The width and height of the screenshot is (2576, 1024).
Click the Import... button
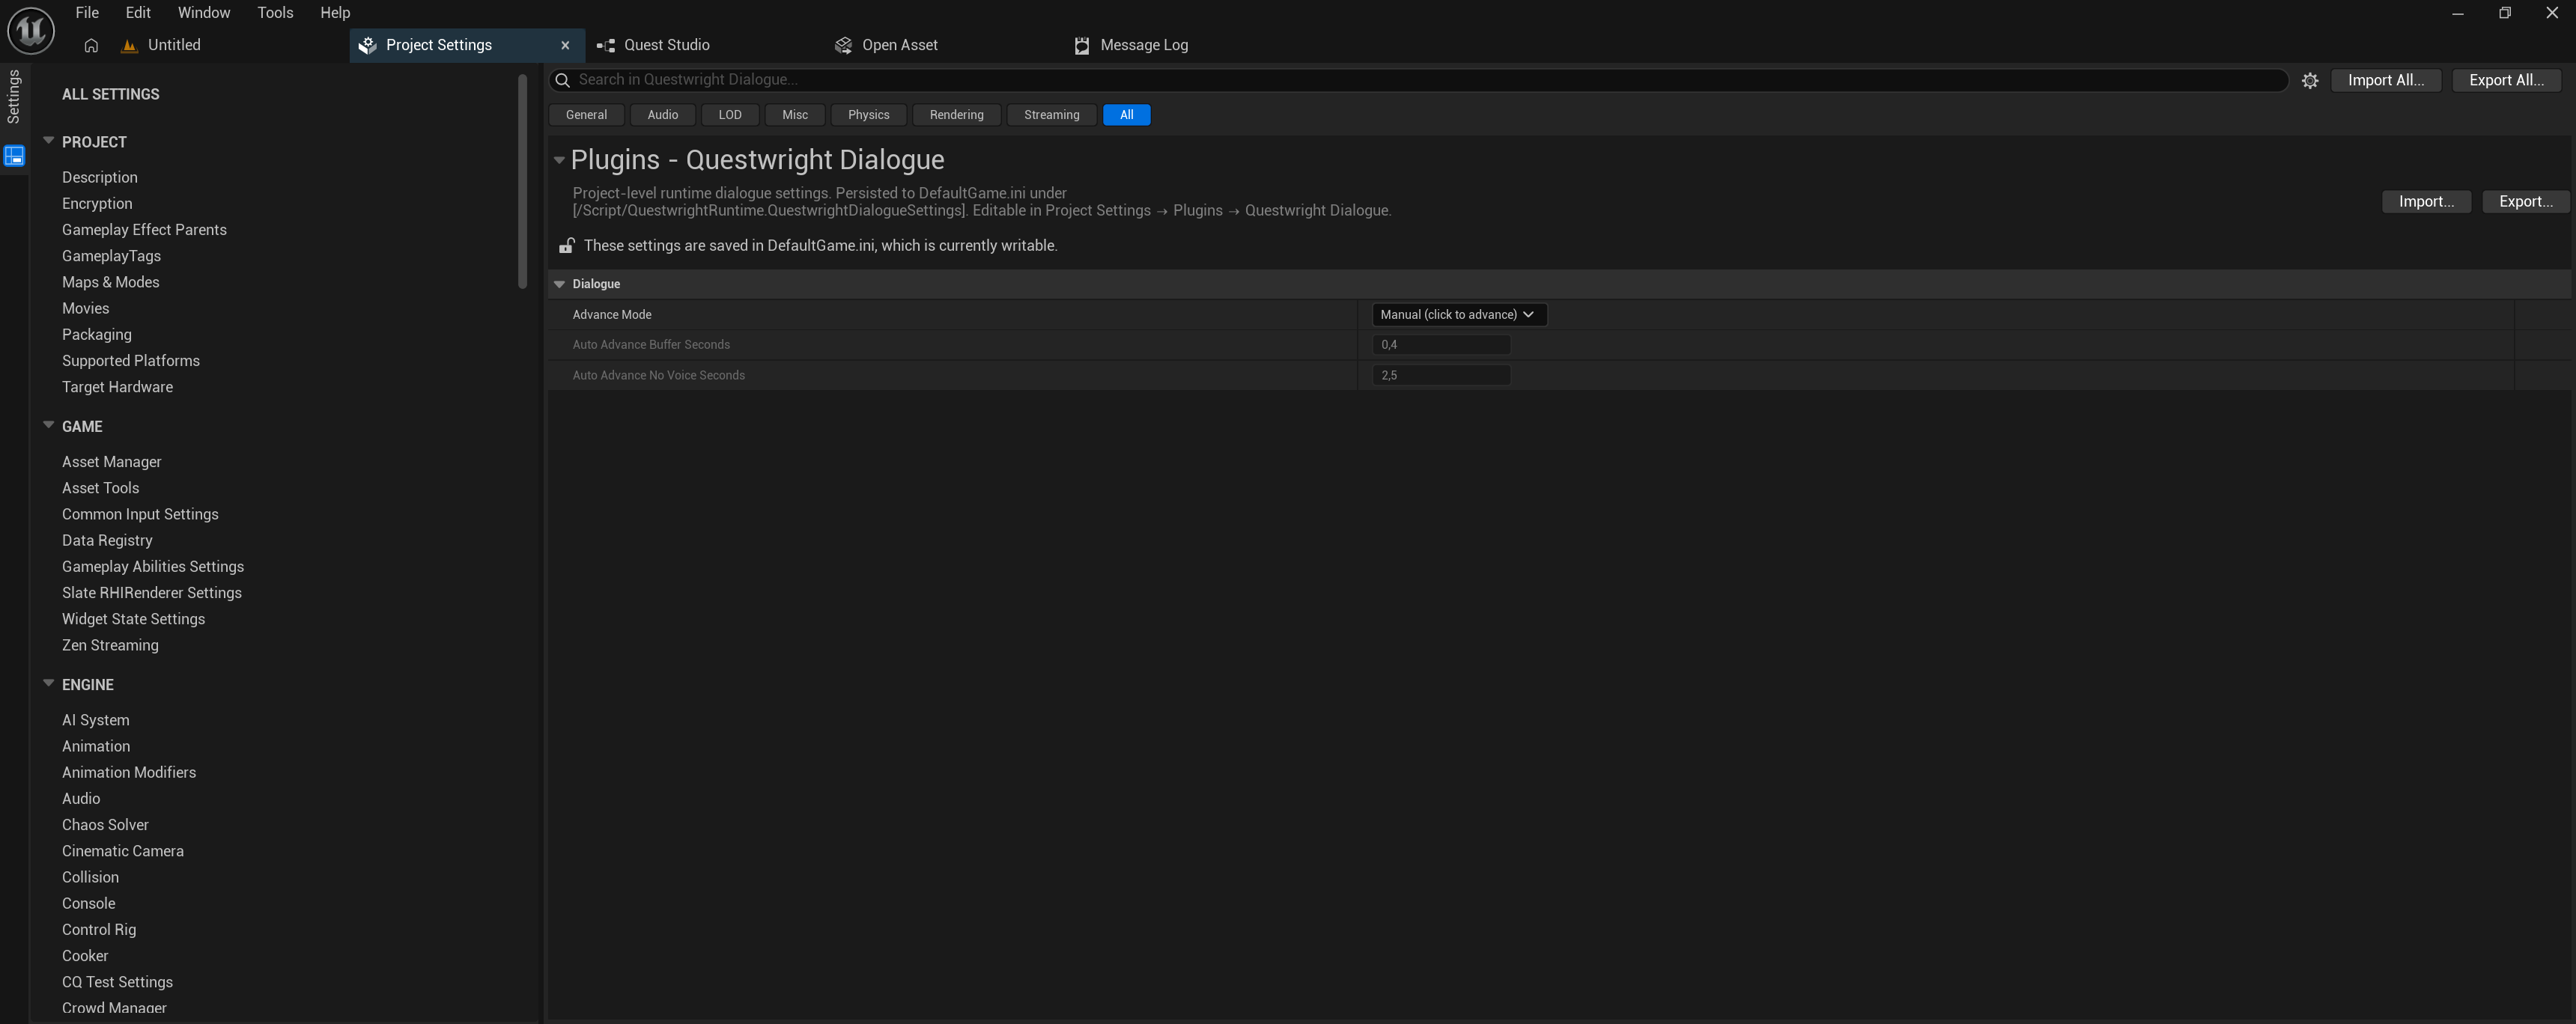2426,202
